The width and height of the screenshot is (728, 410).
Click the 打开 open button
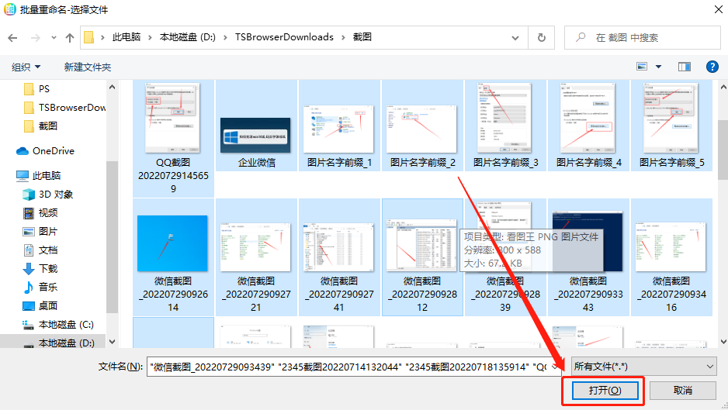tap(603, 391)
